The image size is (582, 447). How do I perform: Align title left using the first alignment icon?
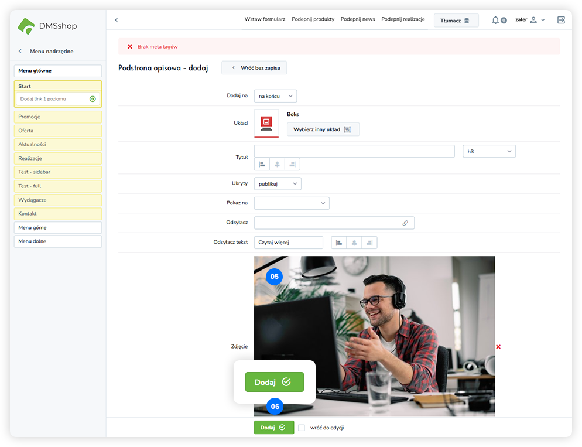262,165
